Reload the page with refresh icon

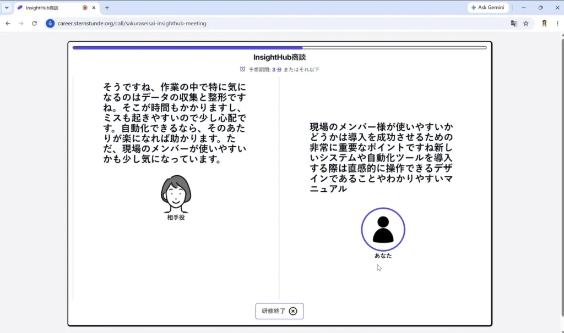34,23
